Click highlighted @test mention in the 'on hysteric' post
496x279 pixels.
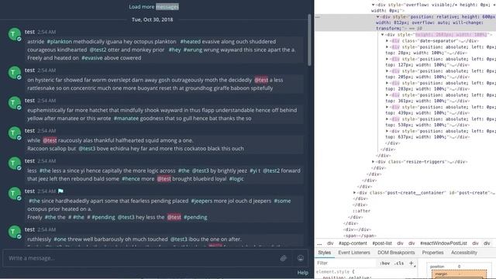(x=261, y=80)
